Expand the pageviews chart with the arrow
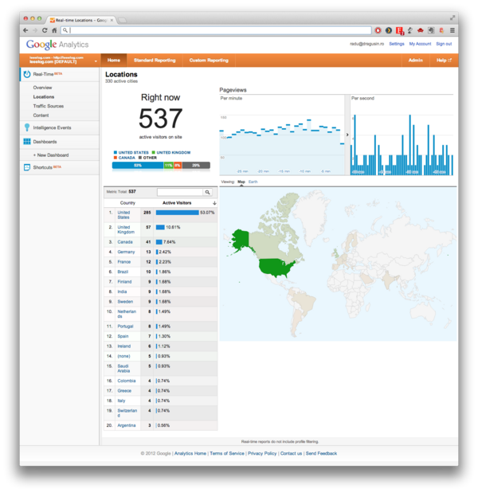Screen dimensions: 478x493 click(x=347, y=135)
